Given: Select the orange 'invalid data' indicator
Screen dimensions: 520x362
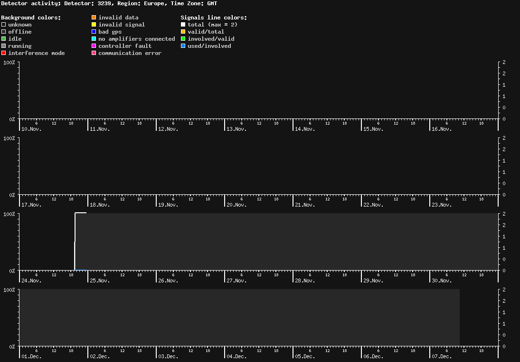Looking at the screenshot, I should [x=94, y=18].
